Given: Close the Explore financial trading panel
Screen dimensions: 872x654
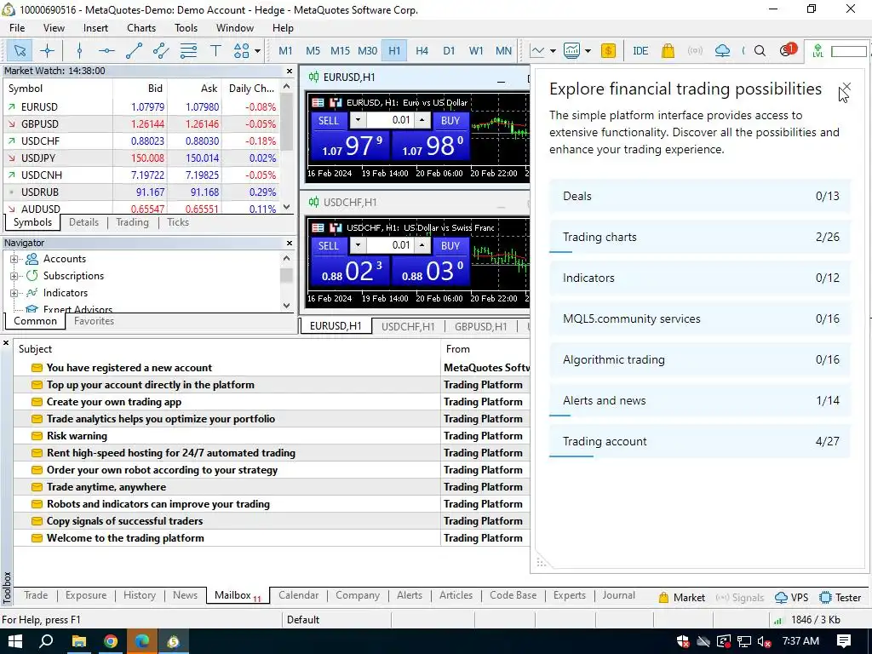Looking at the screenshot, I should click(846, 87).
